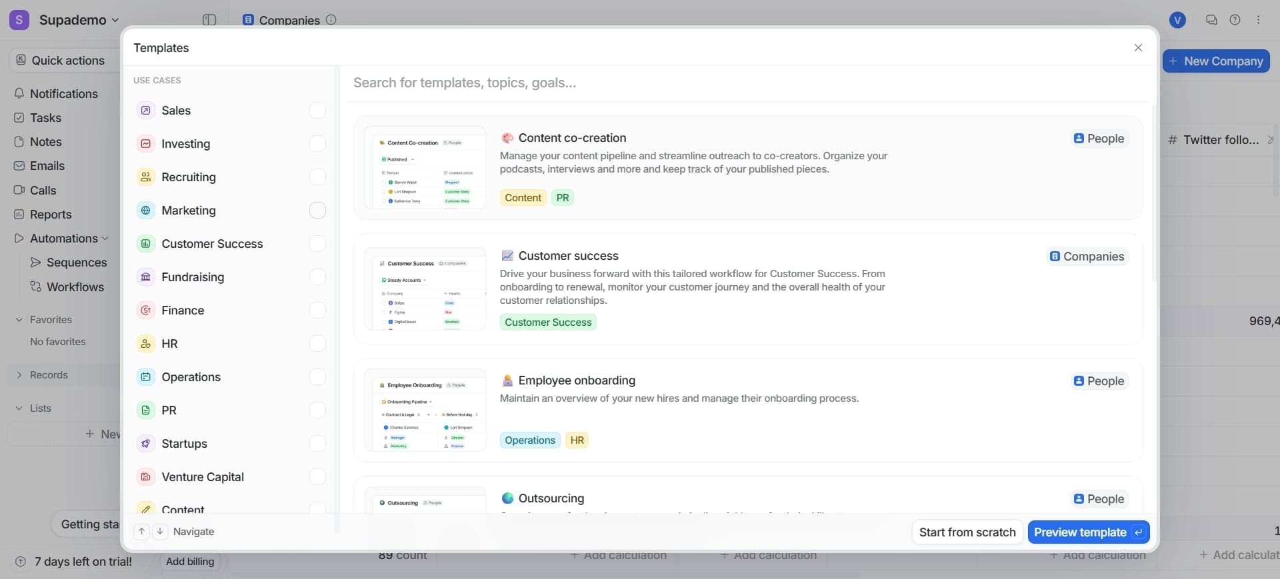Select the Investing filter checkbox

[317, 144]
